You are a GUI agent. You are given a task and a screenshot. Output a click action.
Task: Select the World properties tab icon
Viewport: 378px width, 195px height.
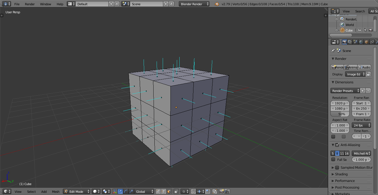click(361, 42)
